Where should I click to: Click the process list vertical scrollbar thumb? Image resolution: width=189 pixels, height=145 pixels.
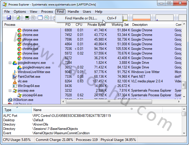coord(184,85)
